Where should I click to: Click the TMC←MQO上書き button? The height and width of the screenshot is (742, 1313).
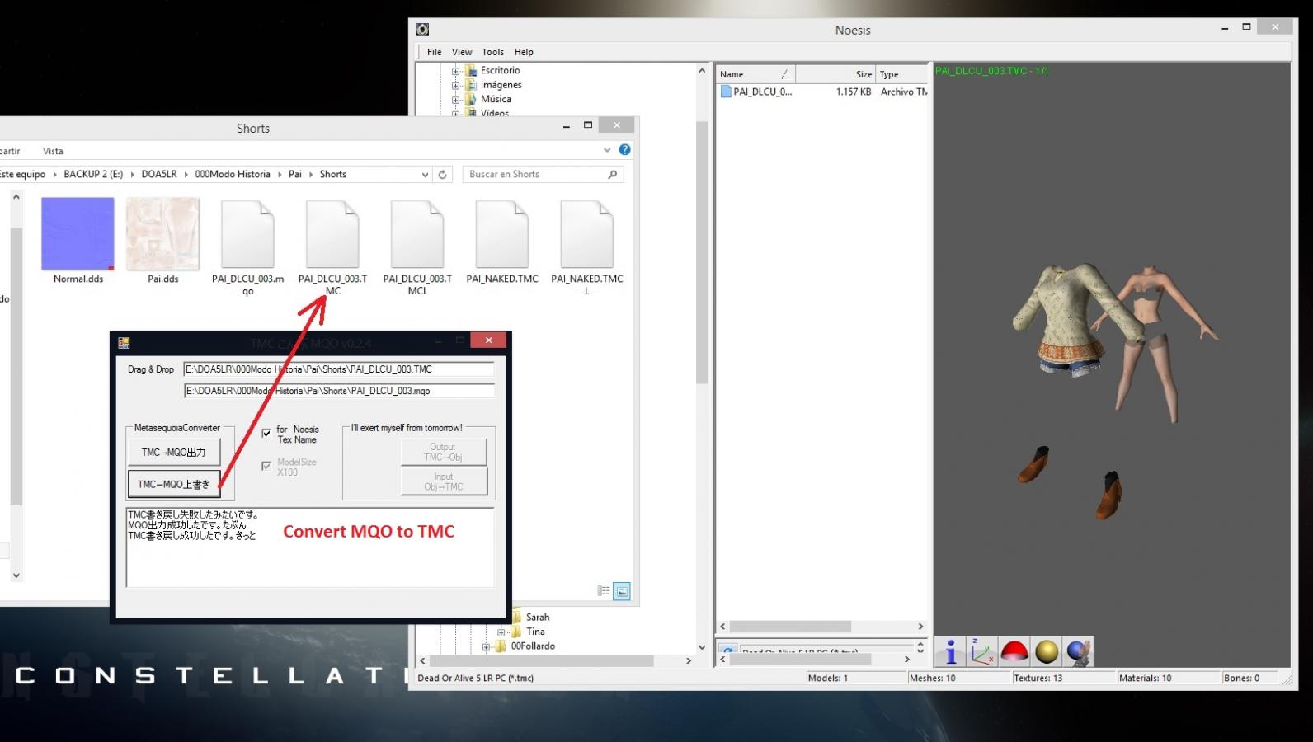click(x=173, y=484)
